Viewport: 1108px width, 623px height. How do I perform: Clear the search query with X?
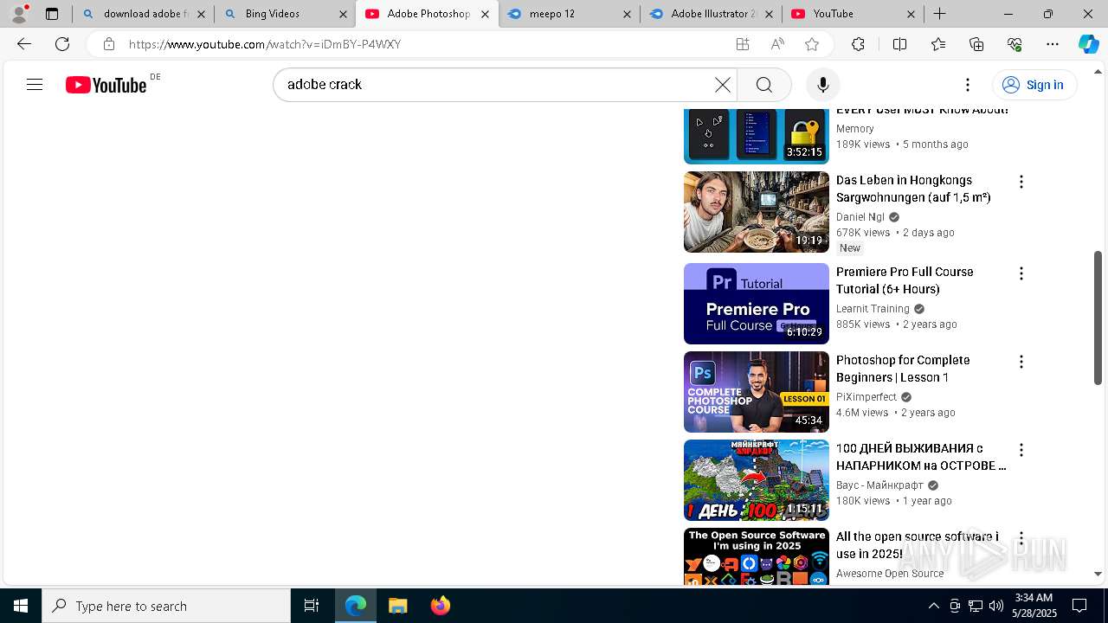click(723, 85)
